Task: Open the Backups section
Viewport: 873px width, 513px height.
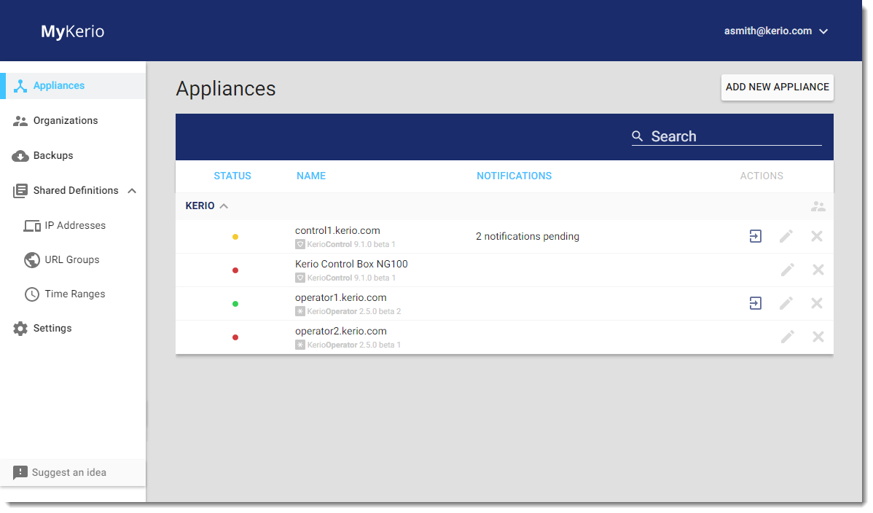Action: tap(53, 155)
